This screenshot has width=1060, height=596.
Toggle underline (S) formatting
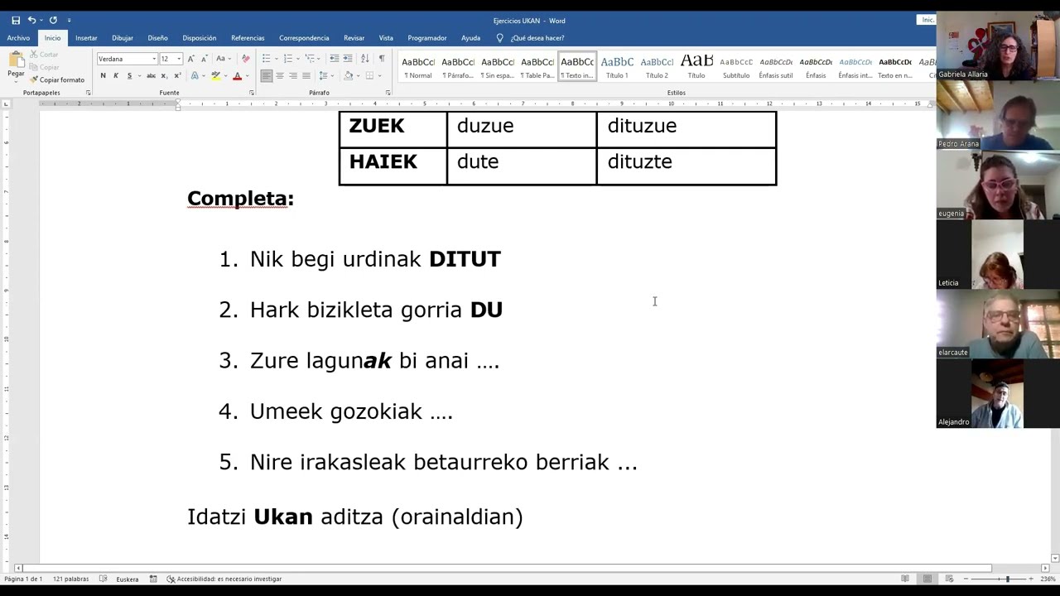coord(129,75)
